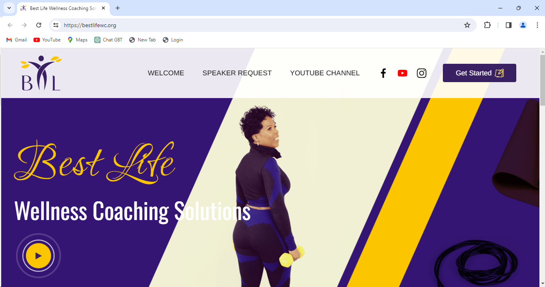The height and width of the screenshot is (287, 545).
Task: Open Chrome three-dot menu
Action: click(x=537, y=25)
